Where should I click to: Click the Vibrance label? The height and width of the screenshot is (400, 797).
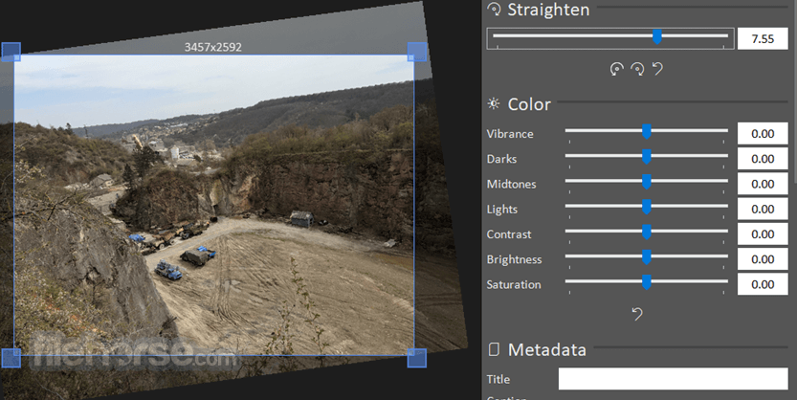pyautogui.click(x=510, y=134)
